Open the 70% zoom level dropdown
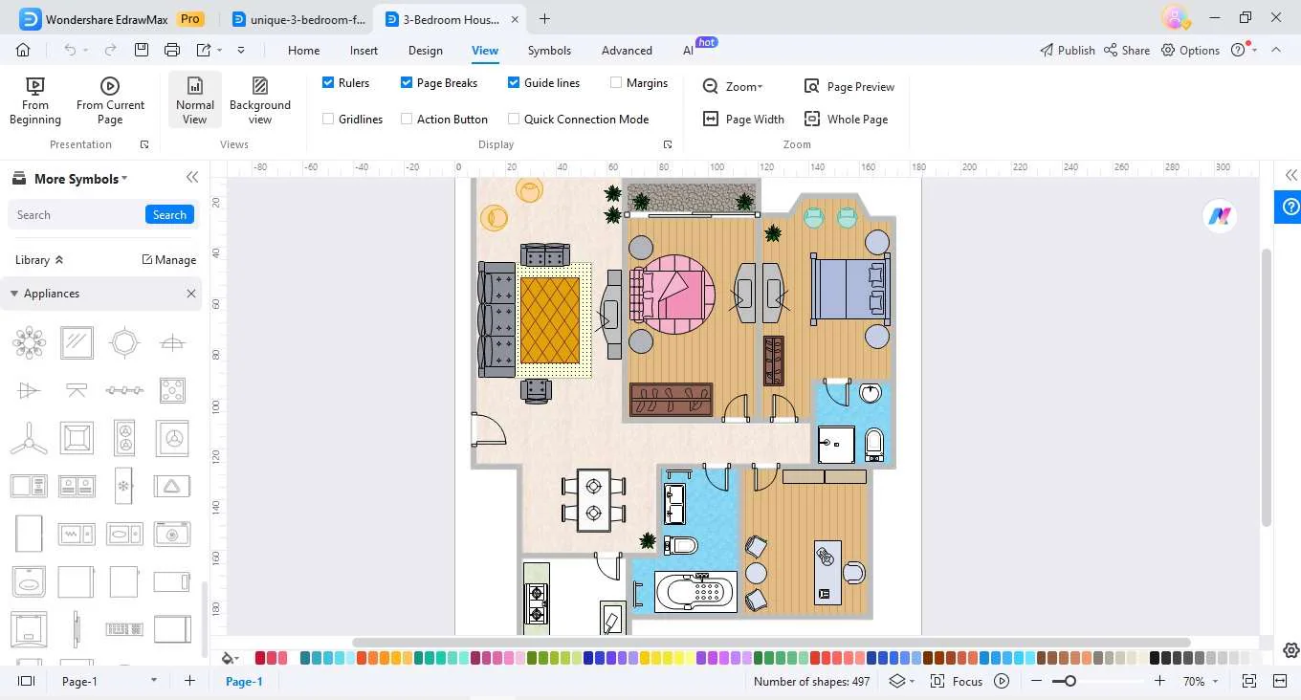The image size is (1301, 700). coord(1201,681)
